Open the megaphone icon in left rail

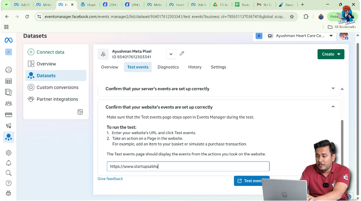(x=8, y=126)
